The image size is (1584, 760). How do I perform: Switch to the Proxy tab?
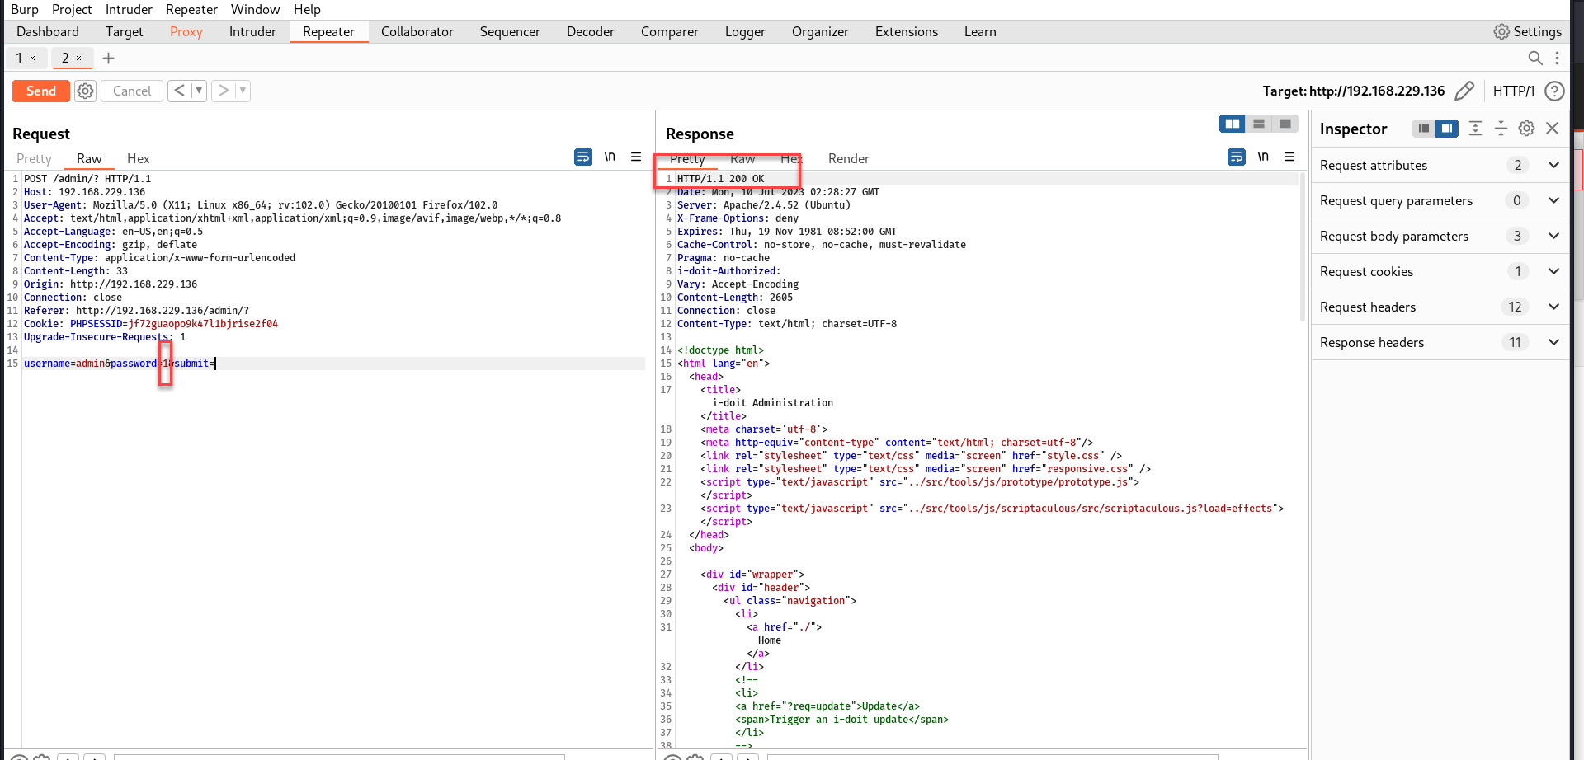(186, 31)
